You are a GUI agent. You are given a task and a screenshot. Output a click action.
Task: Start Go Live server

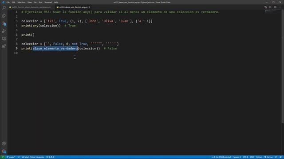pyautogui.click(x=268, y=157)
